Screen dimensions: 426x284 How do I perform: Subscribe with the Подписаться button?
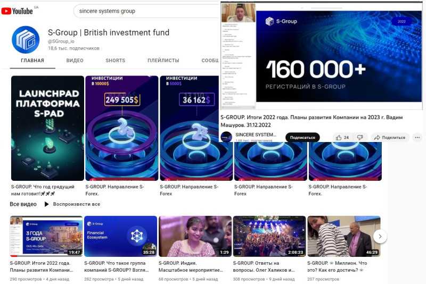click(x=302, y=138)
